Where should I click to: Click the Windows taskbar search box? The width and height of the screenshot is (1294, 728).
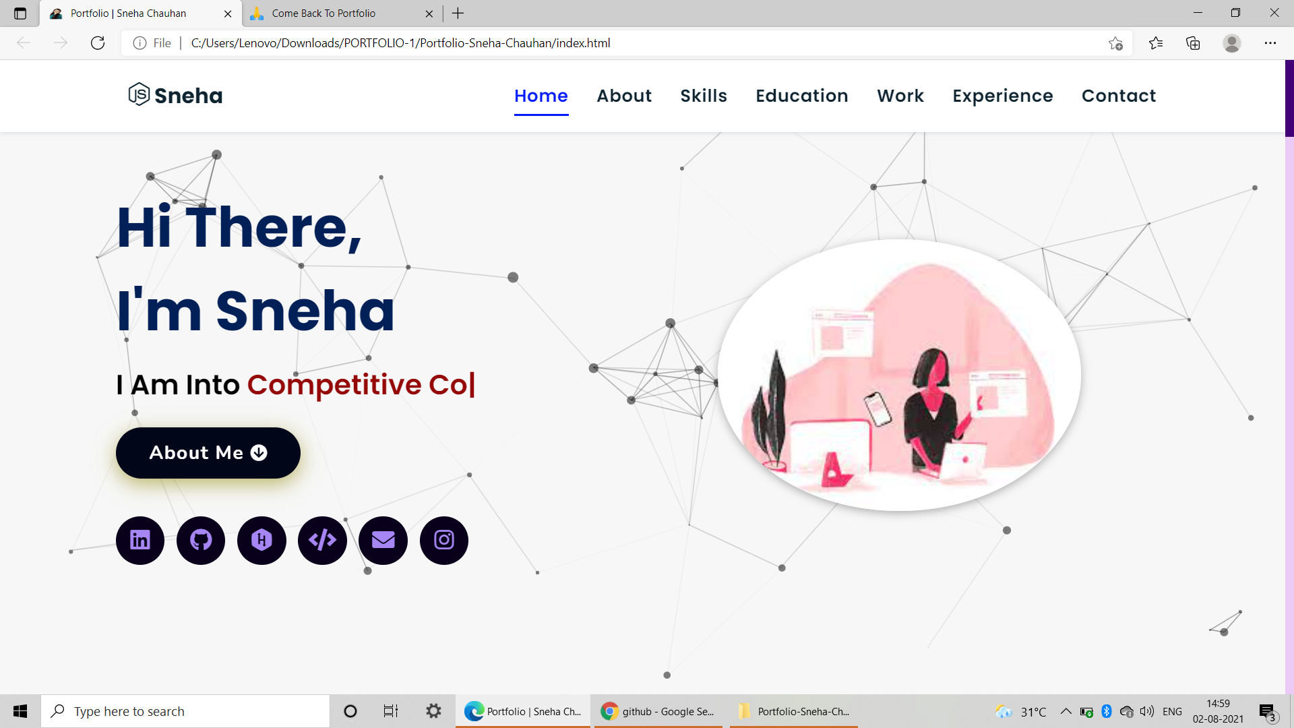185,711
